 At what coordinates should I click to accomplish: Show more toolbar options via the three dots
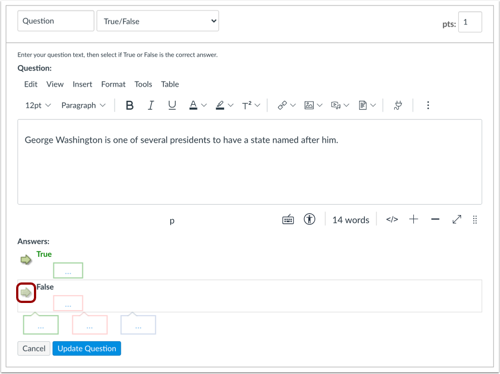point(428,105)
